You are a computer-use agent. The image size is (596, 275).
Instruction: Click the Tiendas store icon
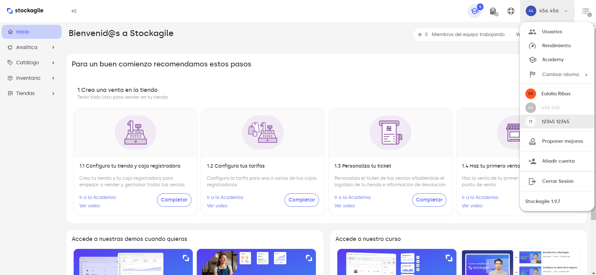pos(10,93)
